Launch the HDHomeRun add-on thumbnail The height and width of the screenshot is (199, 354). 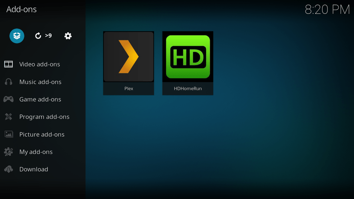pyautogui.click(x=188, y=57)
